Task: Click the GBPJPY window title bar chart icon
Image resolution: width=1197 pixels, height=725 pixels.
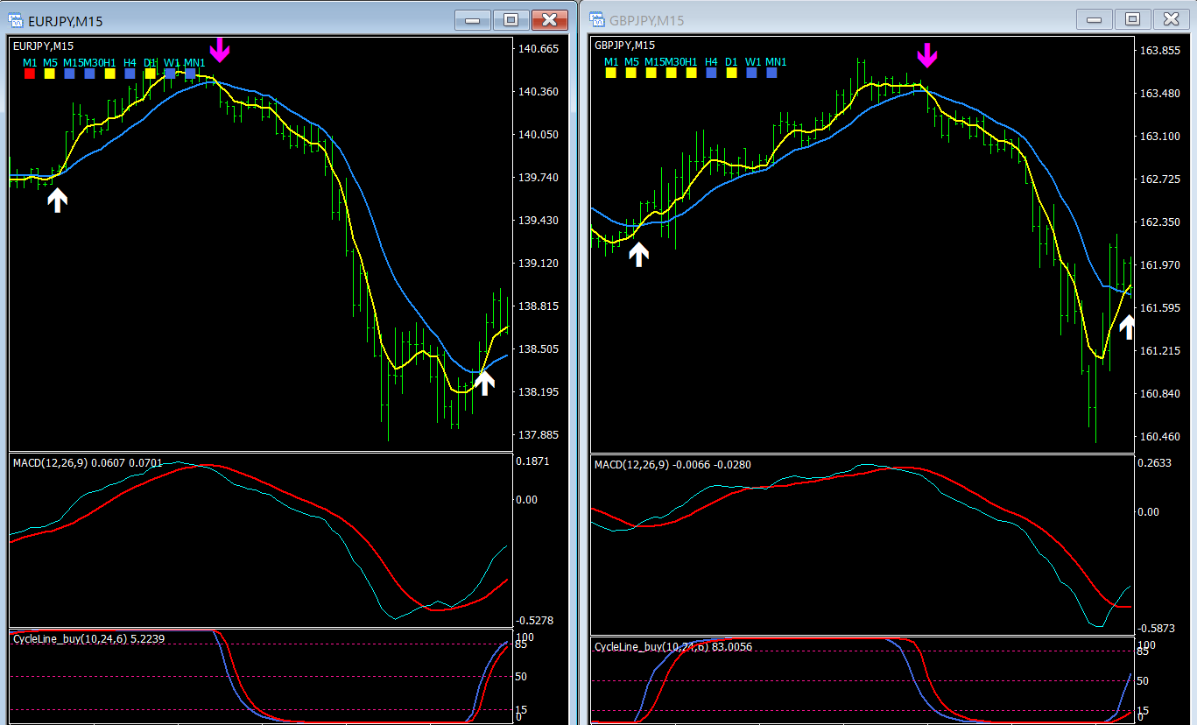Action: pos(596,20)
